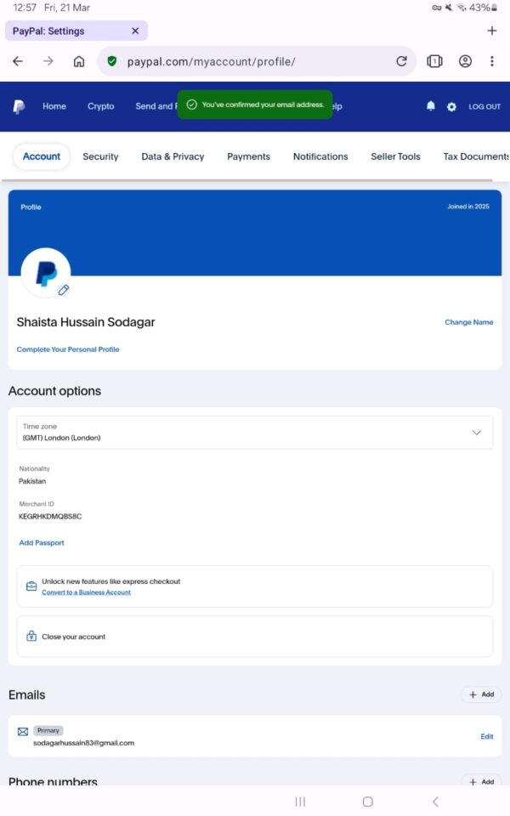Open browser three-dot menu
Screen dimensions: 510x816
tap(491, 61)
